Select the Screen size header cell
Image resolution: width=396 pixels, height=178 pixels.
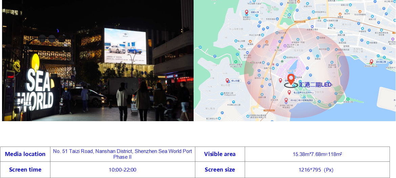[220, 170]
